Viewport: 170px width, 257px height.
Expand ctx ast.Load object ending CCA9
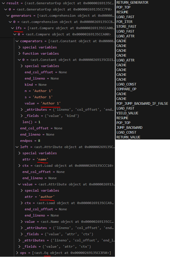coord(22,203)
